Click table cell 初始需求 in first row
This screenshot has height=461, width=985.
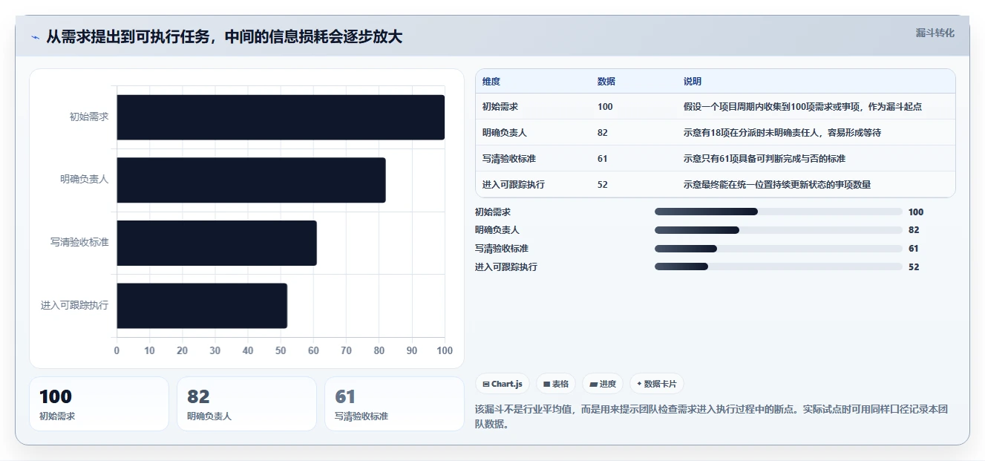click(500, 107)
